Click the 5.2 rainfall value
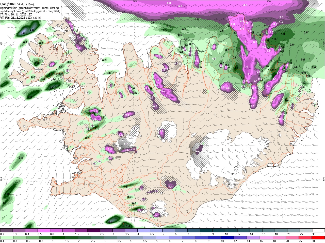 click(22, 33)
